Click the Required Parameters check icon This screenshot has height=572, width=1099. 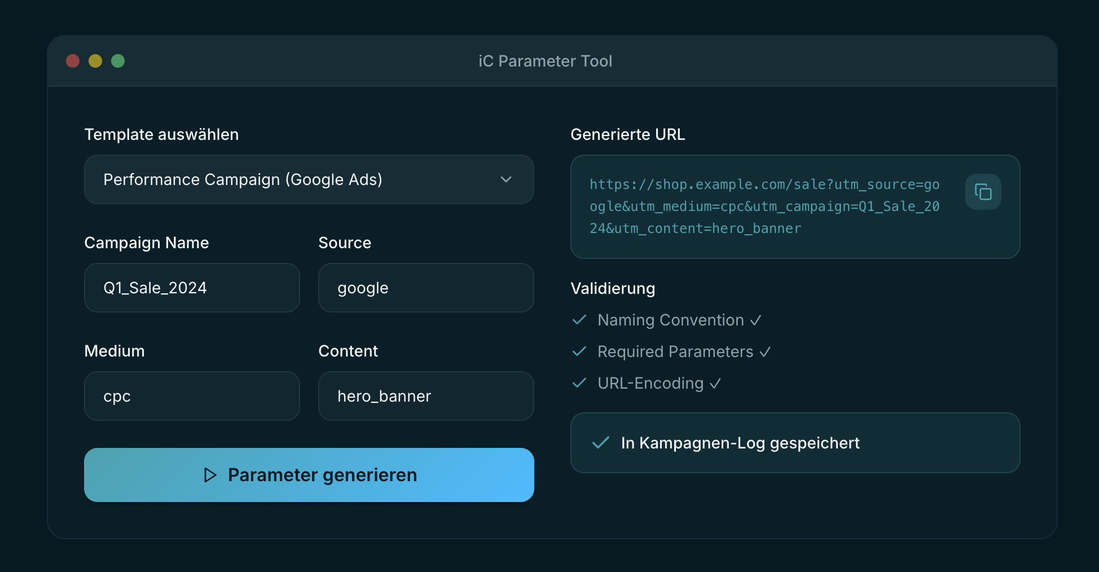(579, 351)
